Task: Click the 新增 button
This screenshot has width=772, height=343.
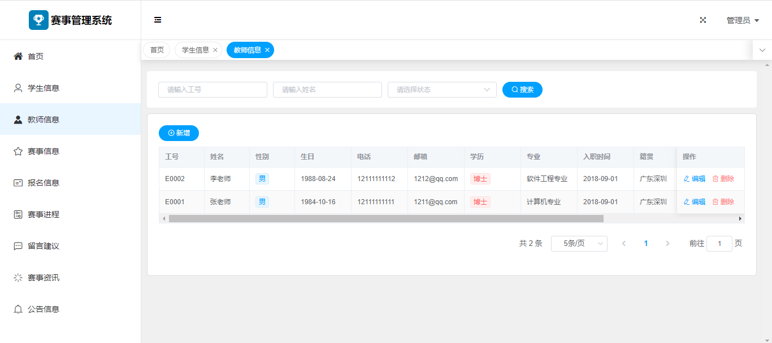Action: click(179, 133)
